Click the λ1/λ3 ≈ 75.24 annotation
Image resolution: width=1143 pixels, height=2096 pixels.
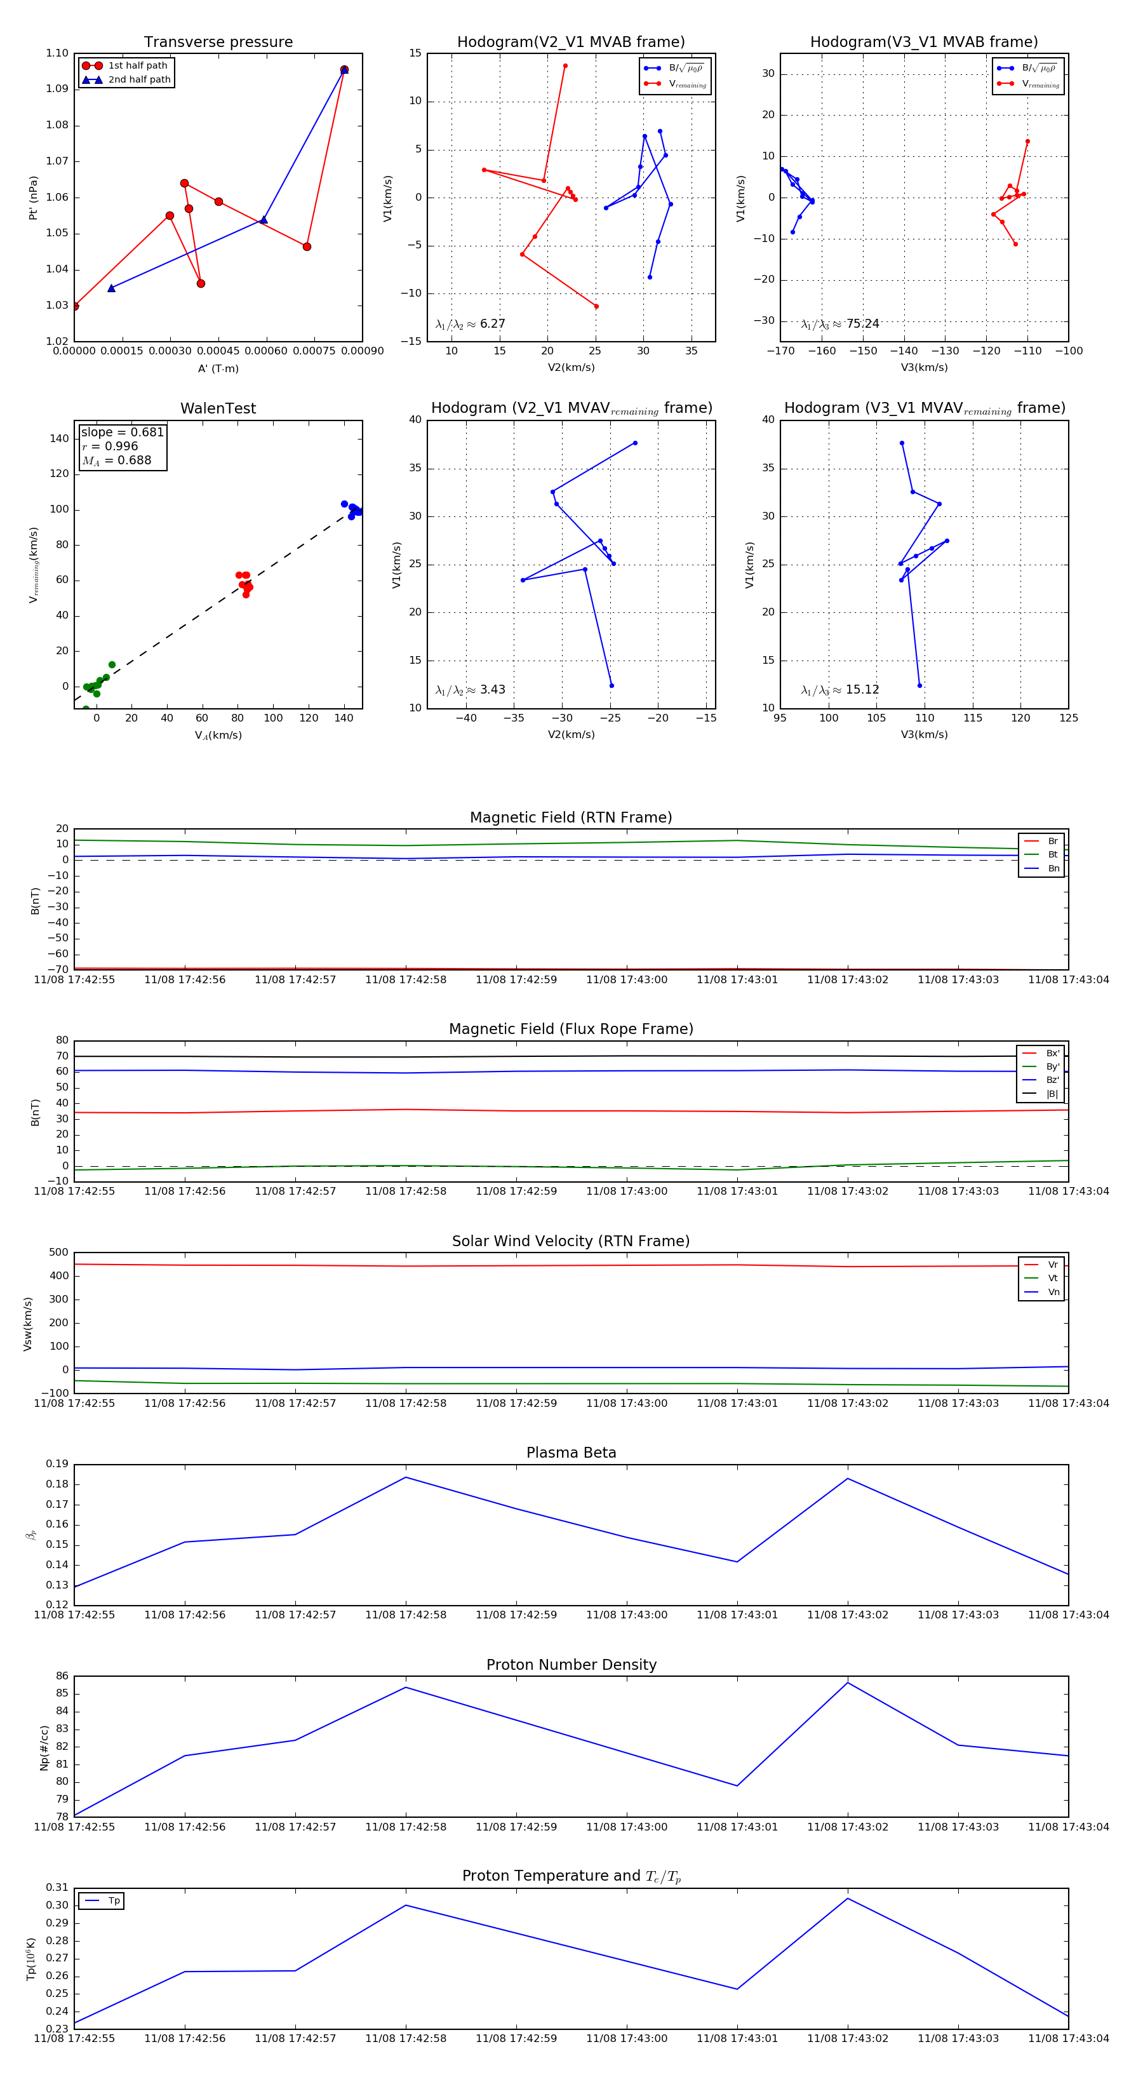click(x=840, y=324)
